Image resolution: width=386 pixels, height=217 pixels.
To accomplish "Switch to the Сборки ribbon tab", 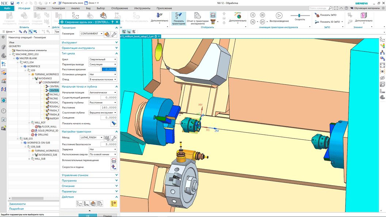I will coord(41,8).
